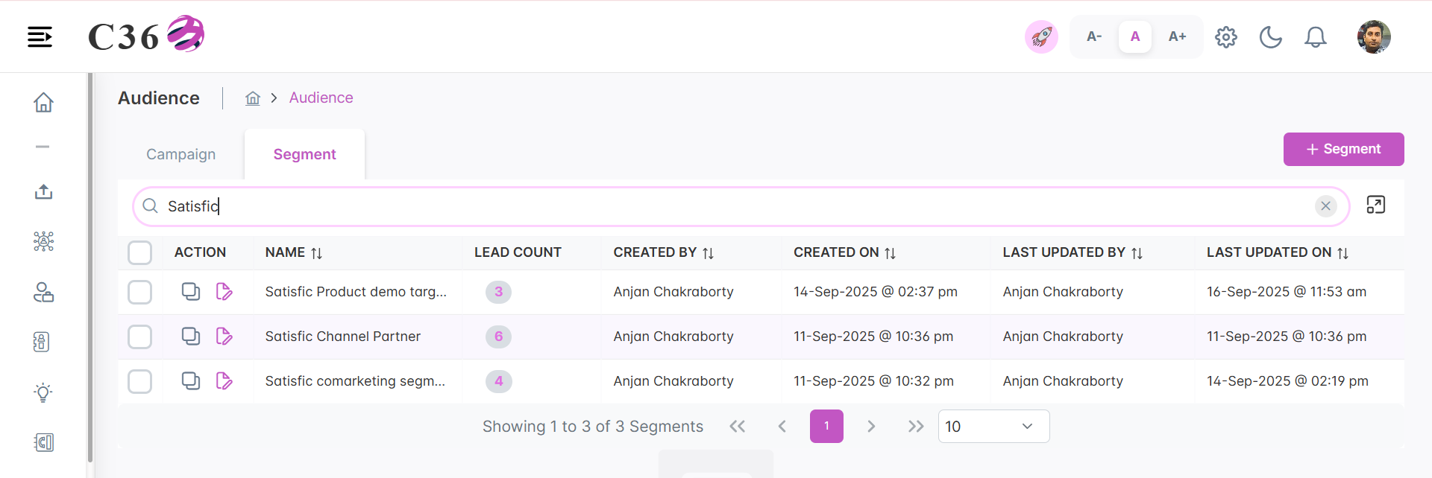Open user profile avatar
This screenshot has width=1432, height=478.
pyautogui.click(x=1374, y=36)
